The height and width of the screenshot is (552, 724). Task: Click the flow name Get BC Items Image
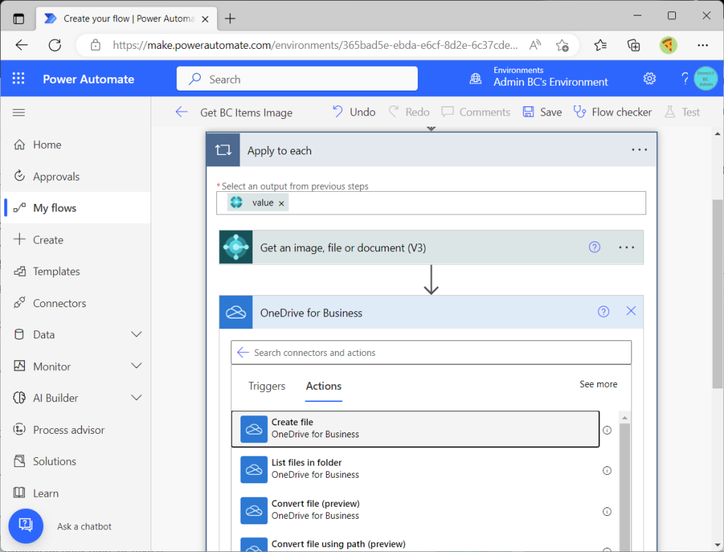click(x=246, y=113)
